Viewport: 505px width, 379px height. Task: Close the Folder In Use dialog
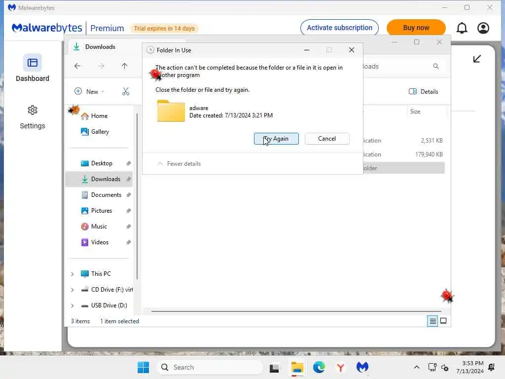pyautogui.click(x=351, y=50)
